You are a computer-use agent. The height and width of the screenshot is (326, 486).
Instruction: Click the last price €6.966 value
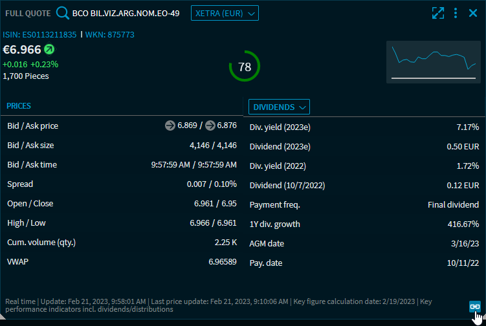click(x=22, y=50)
